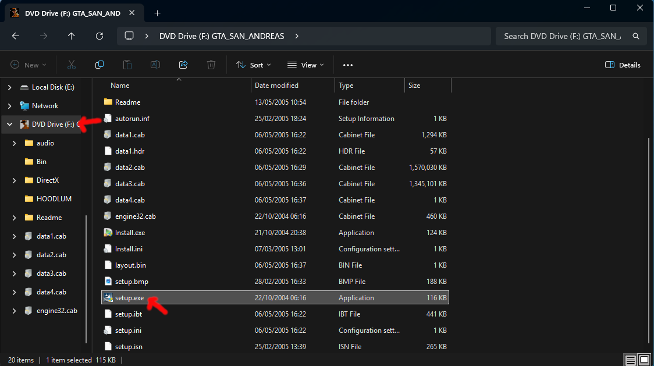Sort by Date modified column header

[x=276, y=85]
